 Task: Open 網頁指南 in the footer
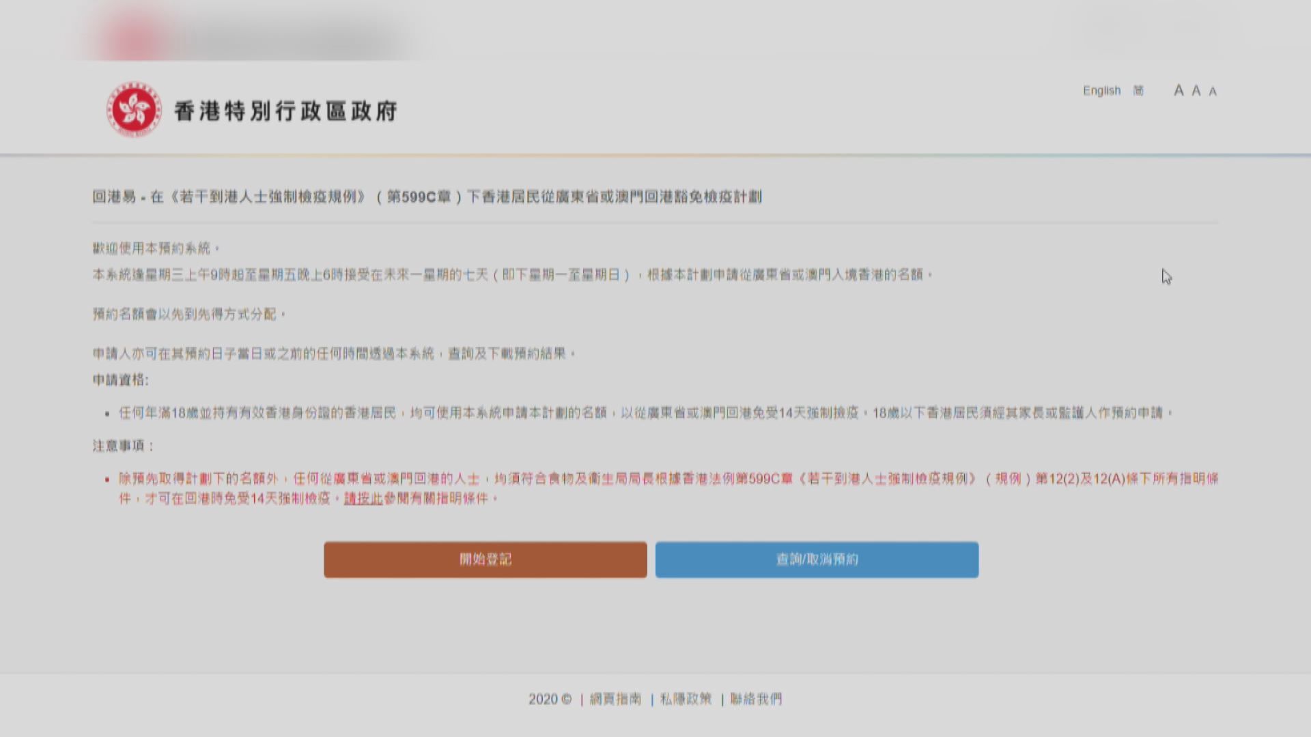coord(615,699)
